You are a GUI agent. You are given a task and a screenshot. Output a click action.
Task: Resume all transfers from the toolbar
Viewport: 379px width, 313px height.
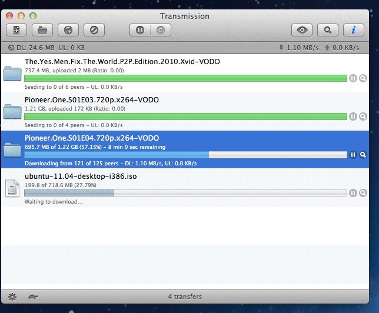click(159, 30)
